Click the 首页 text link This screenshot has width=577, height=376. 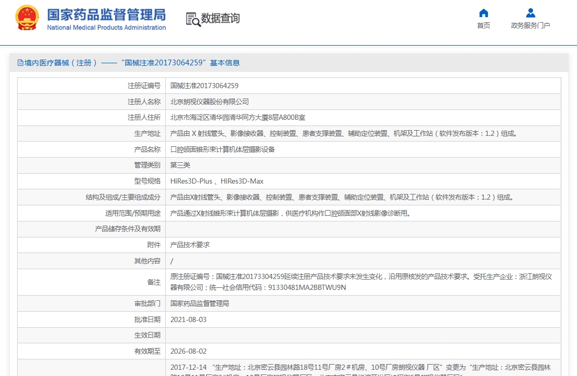pos(484,25)
